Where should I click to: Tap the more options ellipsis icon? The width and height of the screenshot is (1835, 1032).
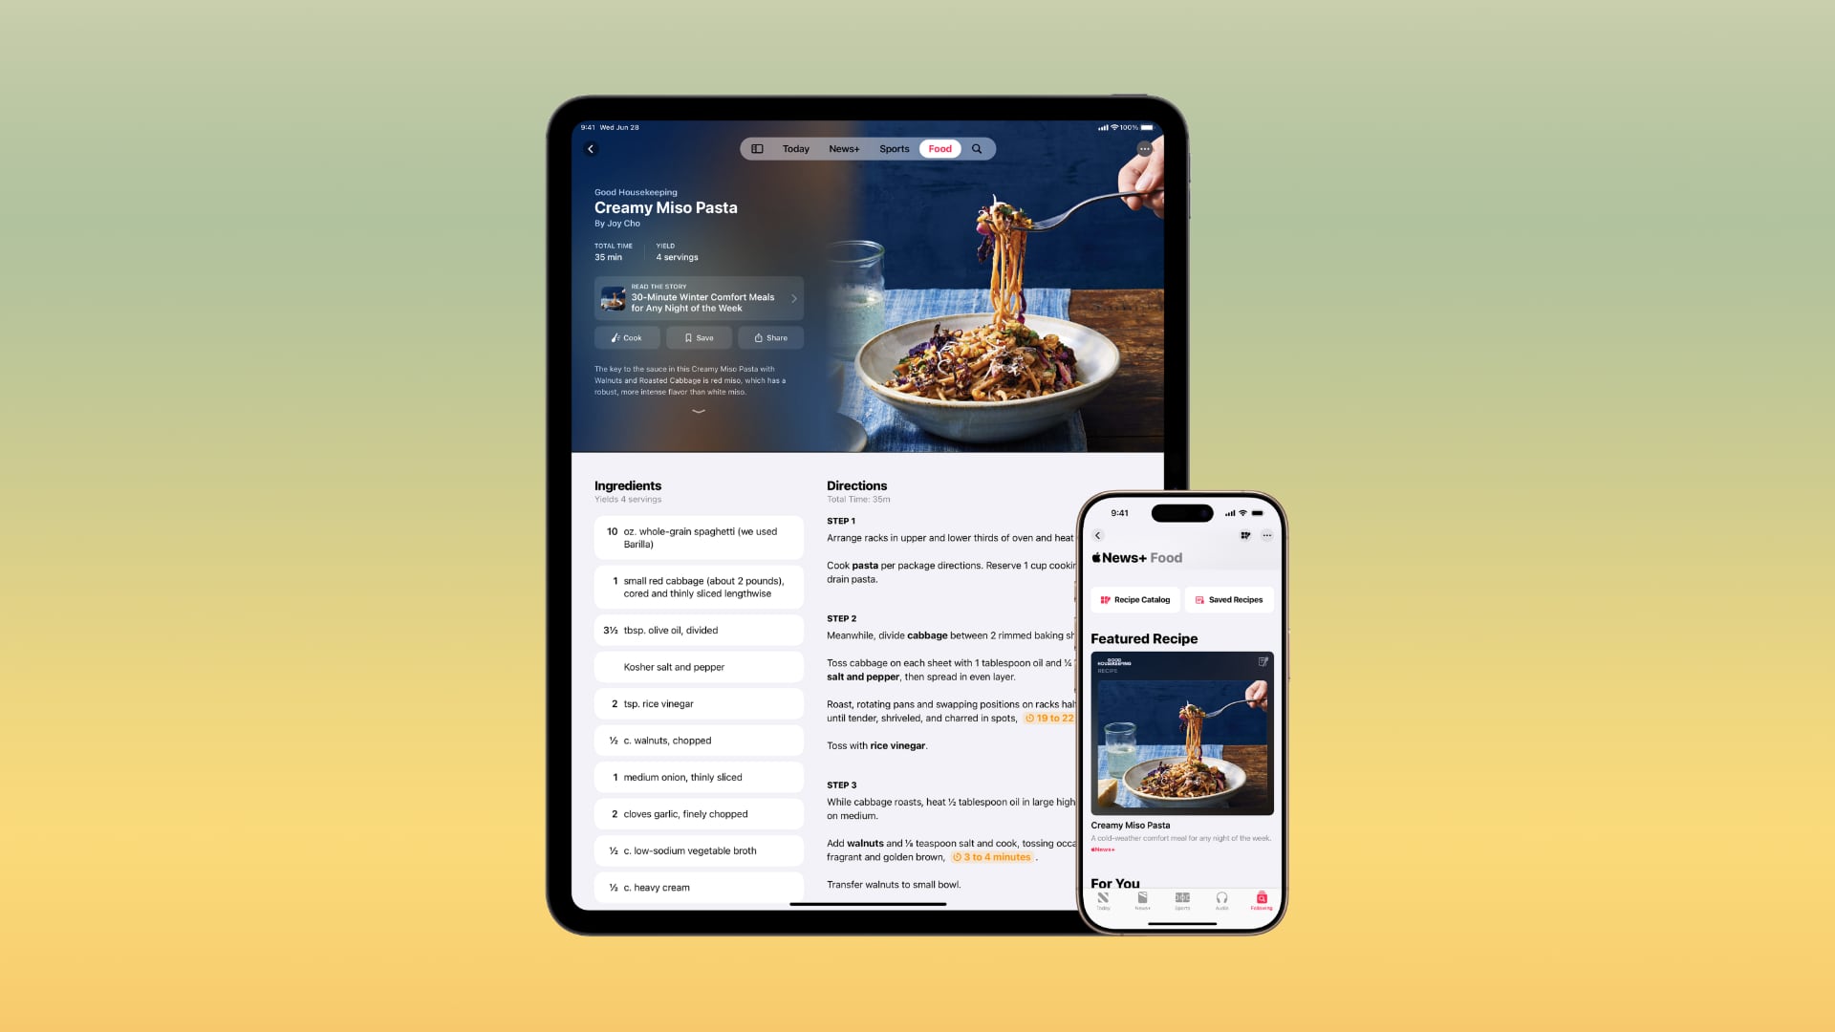click(x=1268, y=534)
